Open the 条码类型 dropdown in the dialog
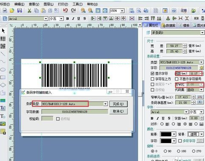This screenshot has height=161, width=205. click(105, 104)
